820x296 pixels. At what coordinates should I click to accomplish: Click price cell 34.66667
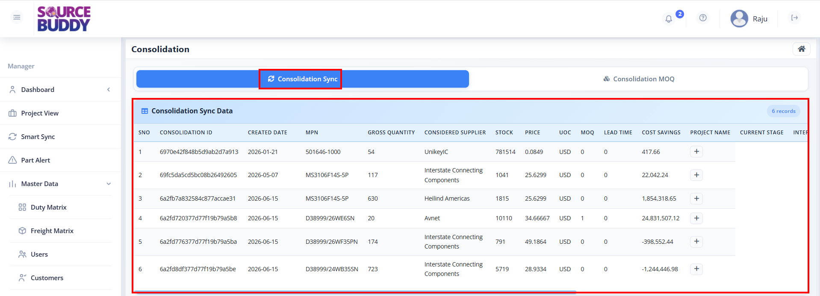[x=537, y=218]
